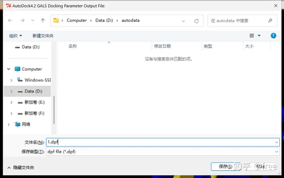Open the file name history dropdown
284x178 pixels.
point(277,142)
